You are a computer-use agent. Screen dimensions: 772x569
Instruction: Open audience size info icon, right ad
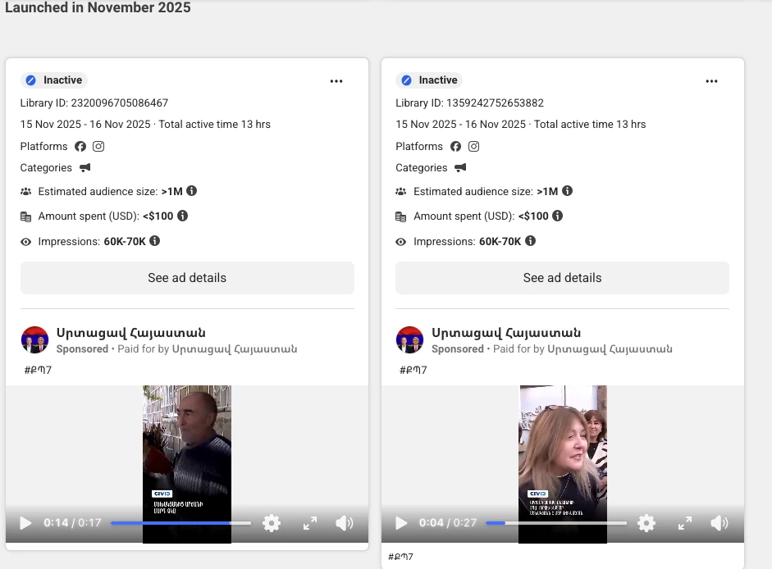point(567,191)
